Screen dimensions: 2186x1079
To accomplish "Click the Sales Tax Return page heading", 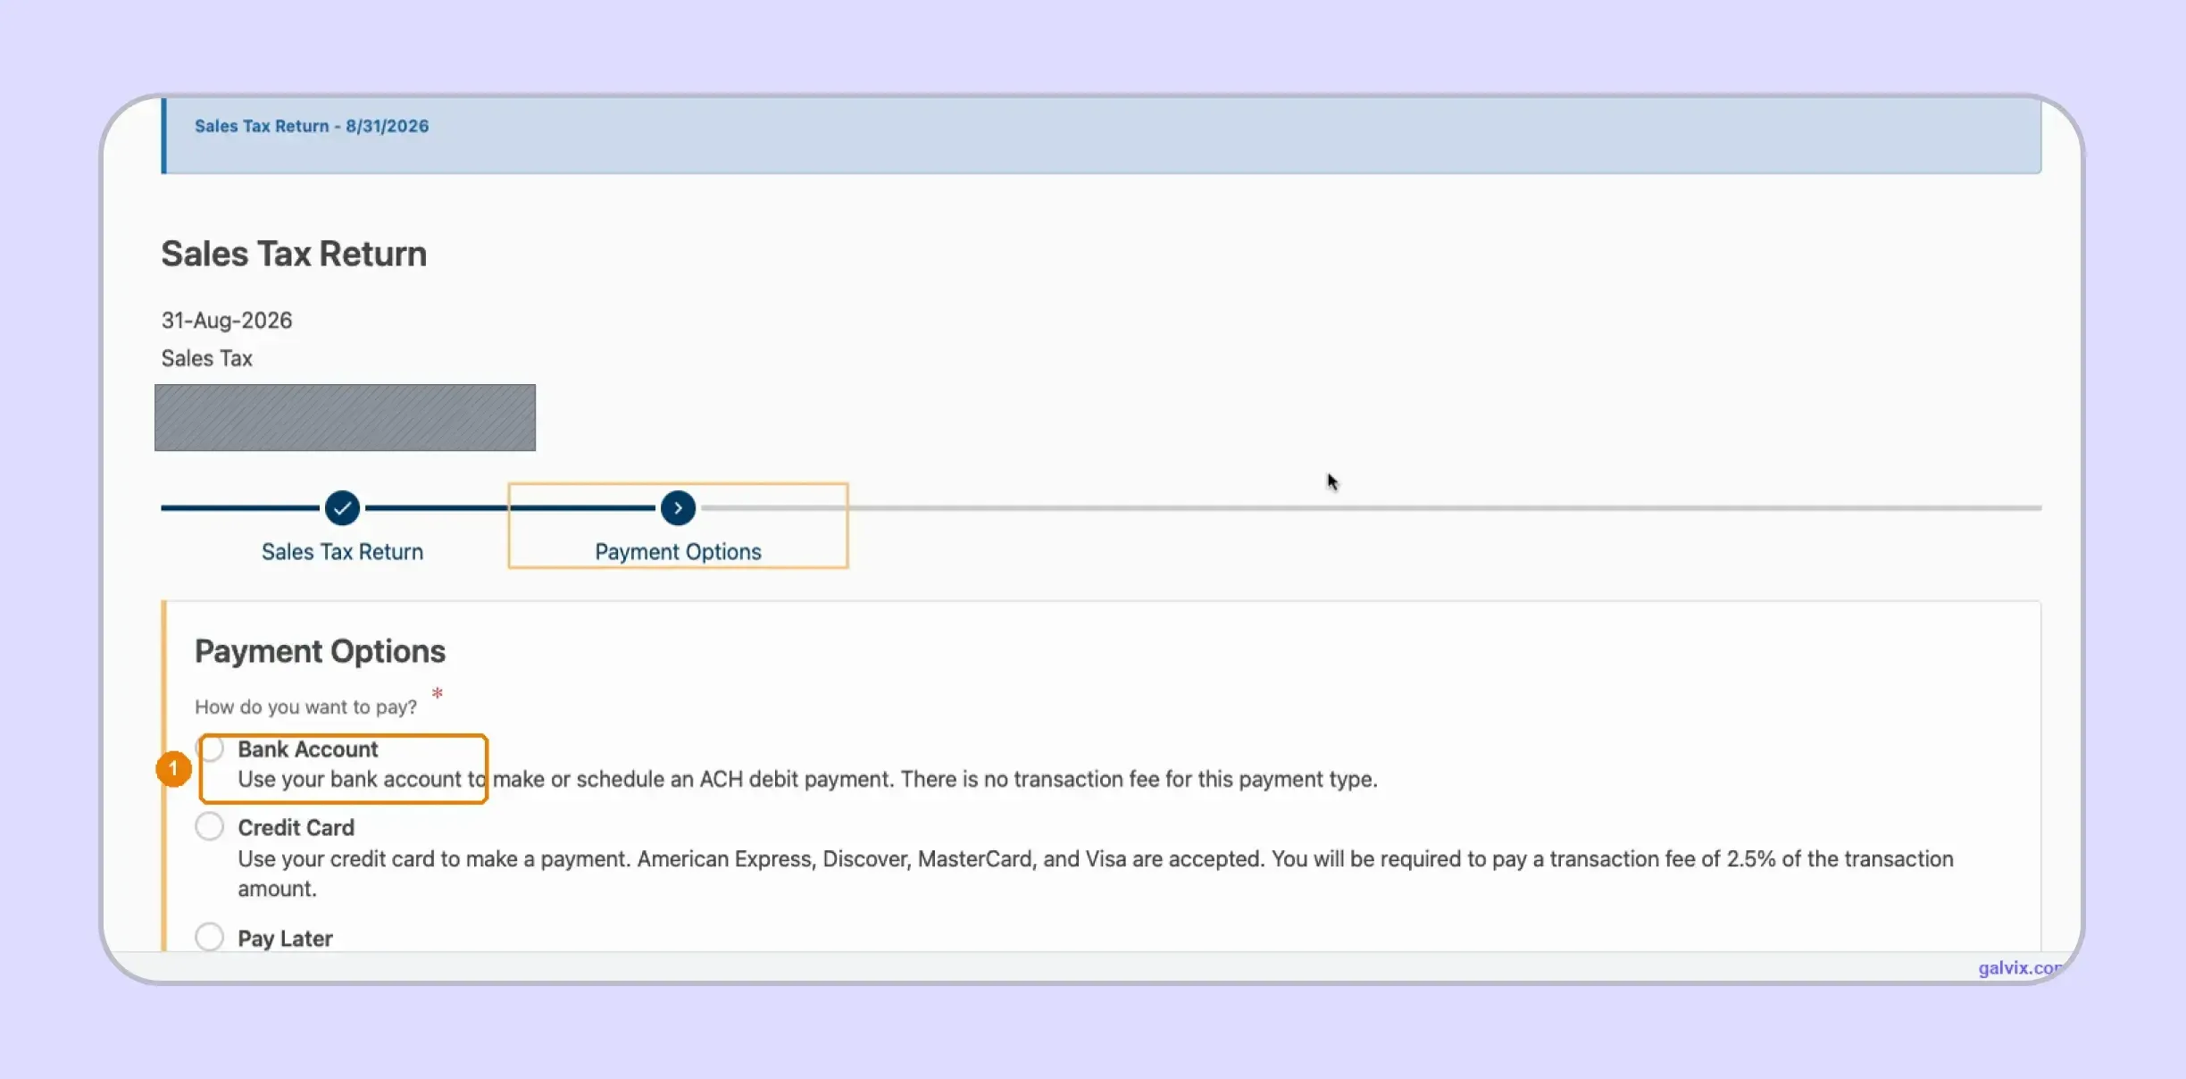I will [x=294, y=254].
